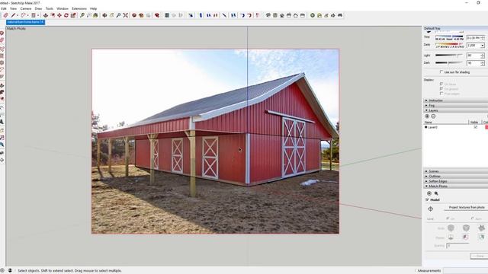Open the 3D Warehouse icon

click(x=134, y=15)
